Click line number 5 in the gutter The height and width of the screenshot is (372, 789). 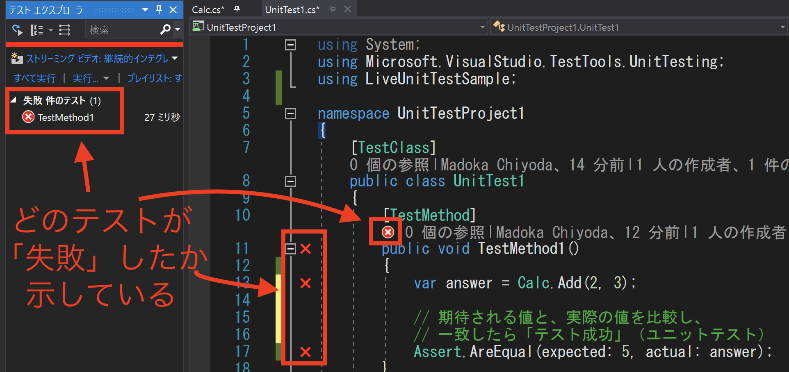(246, 113)
